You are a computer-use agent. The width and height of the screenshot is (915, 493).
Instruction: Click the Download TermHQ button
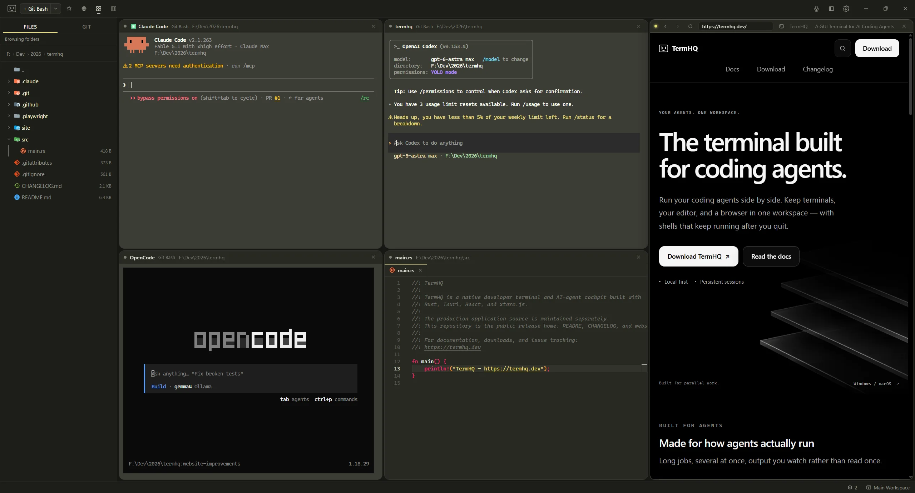(698, 257)
